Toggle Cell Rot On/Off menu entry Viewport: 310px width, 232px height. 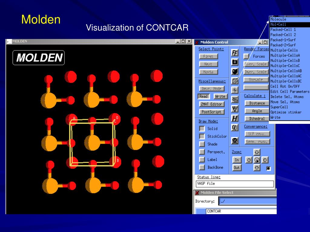tap(290, 86)
